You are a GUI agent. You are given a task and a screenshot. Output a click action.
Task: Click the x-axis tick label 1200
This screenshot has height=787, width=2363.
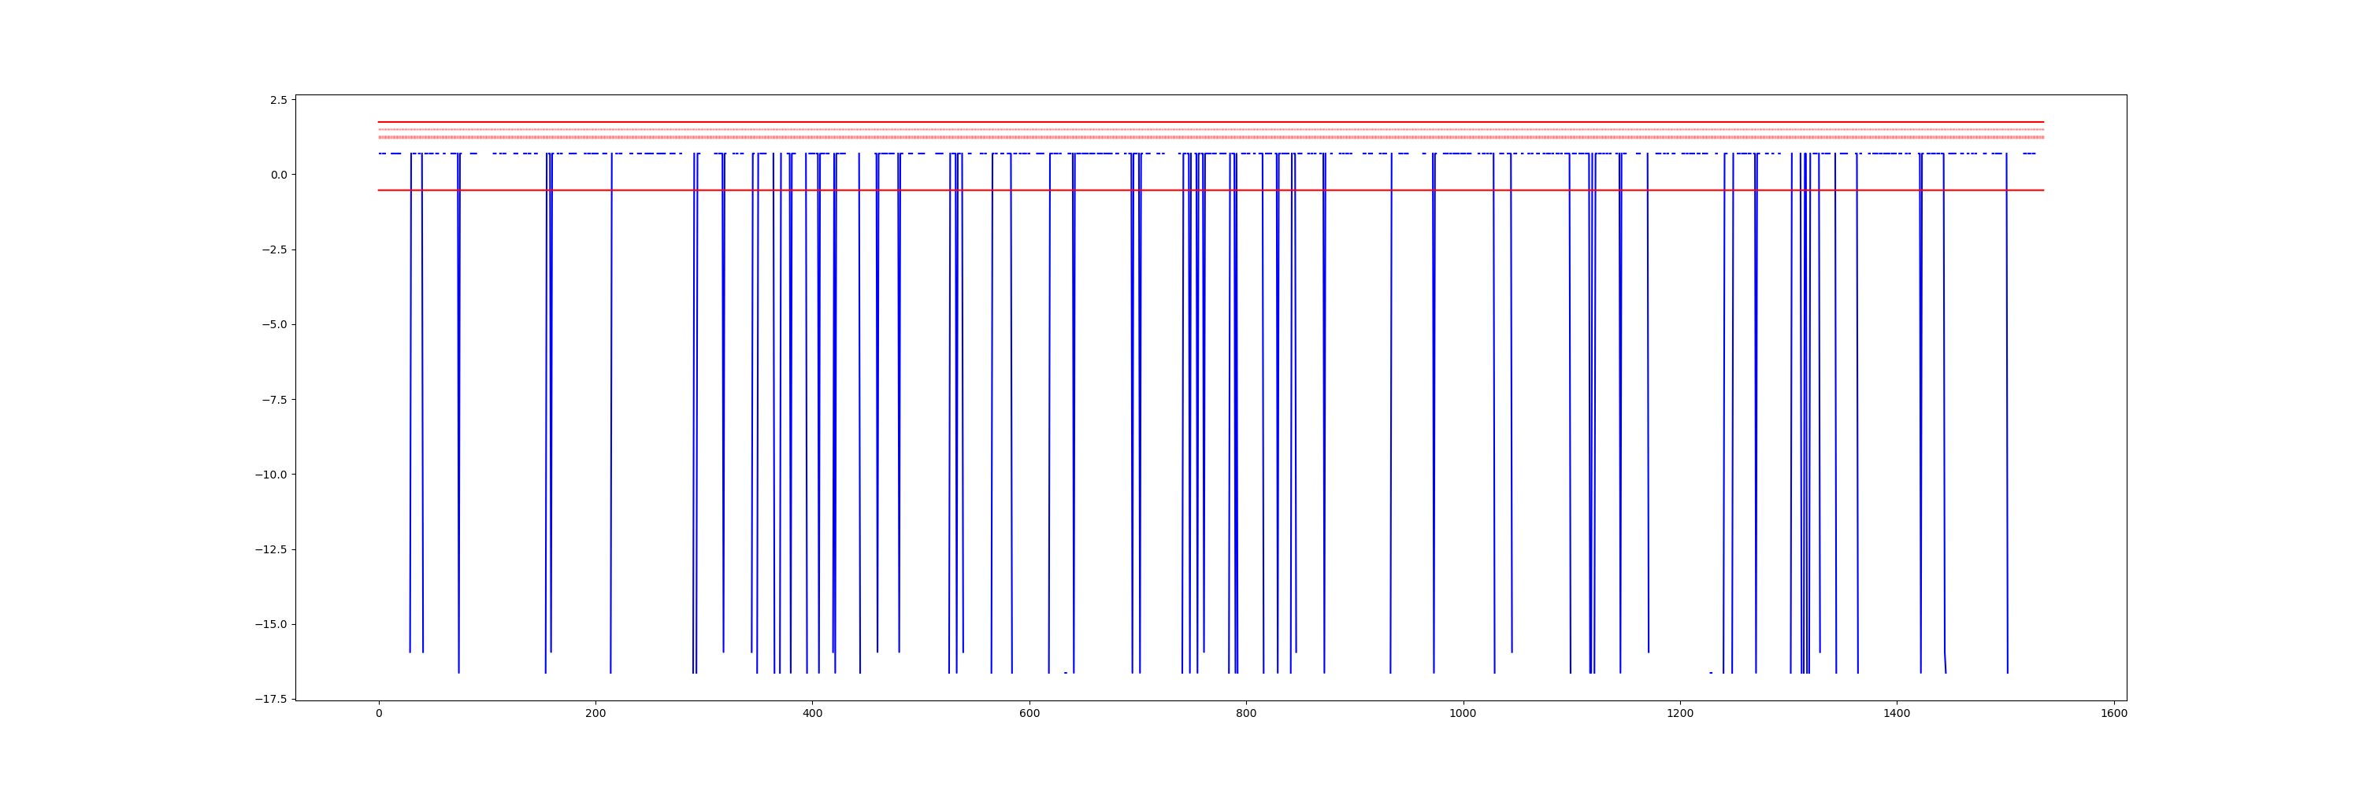(1681, 714)
